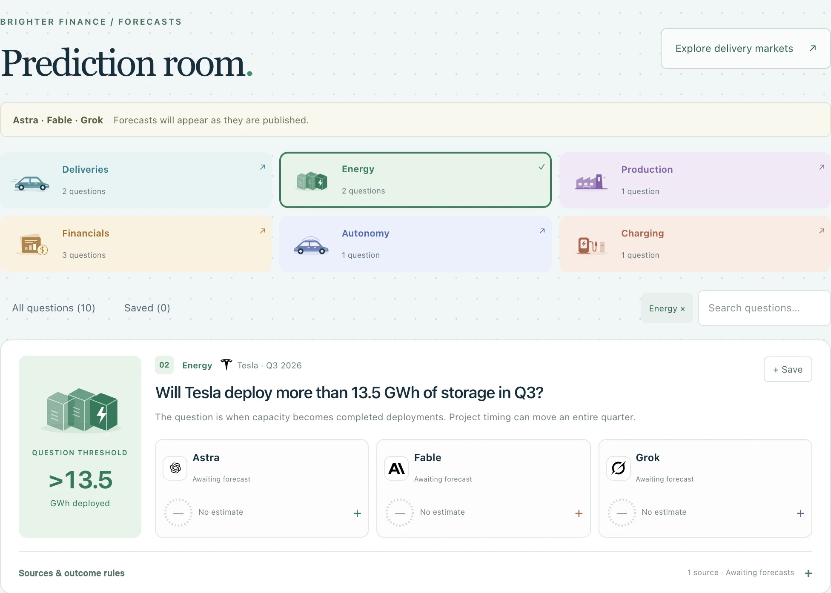Click the Deliveries car icon

click(x=31, y=183)
